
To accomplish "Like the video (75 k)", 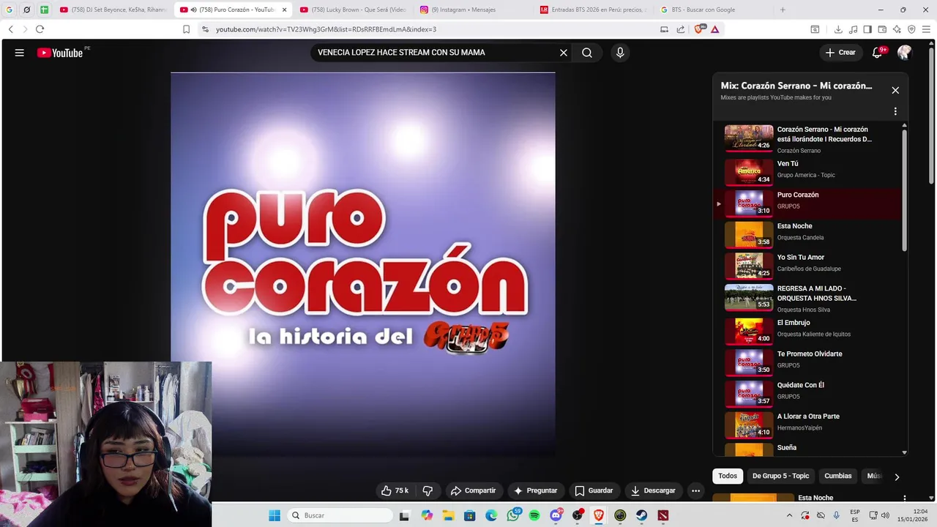I will pyautogui.click(x=394, y=490).
